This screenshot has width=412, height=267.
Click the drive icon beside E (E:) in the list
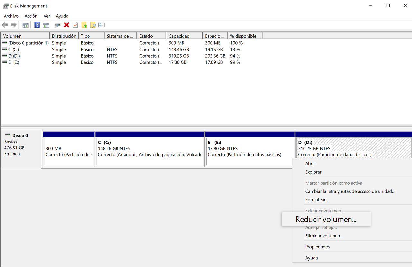pyautogui.click(x=5, y=62)
